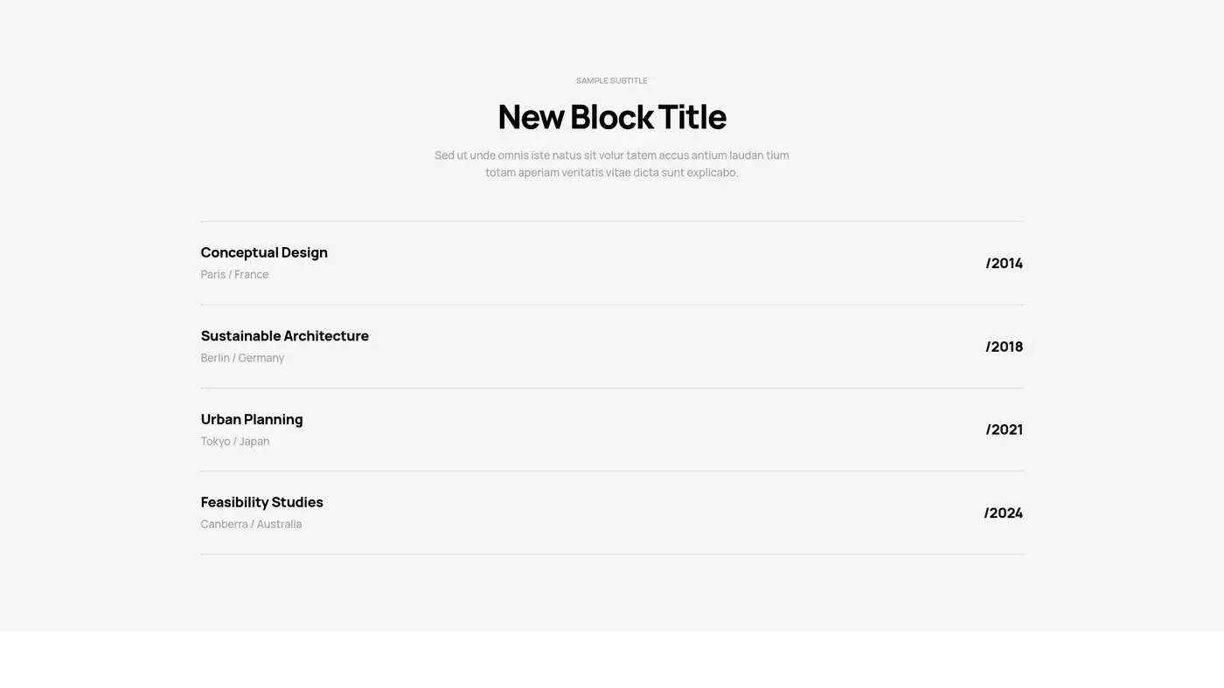This screenshot has width=1224, height=688.
Task: Click the "Berlin / Germany" location text
Action: [x=242, y=358]
